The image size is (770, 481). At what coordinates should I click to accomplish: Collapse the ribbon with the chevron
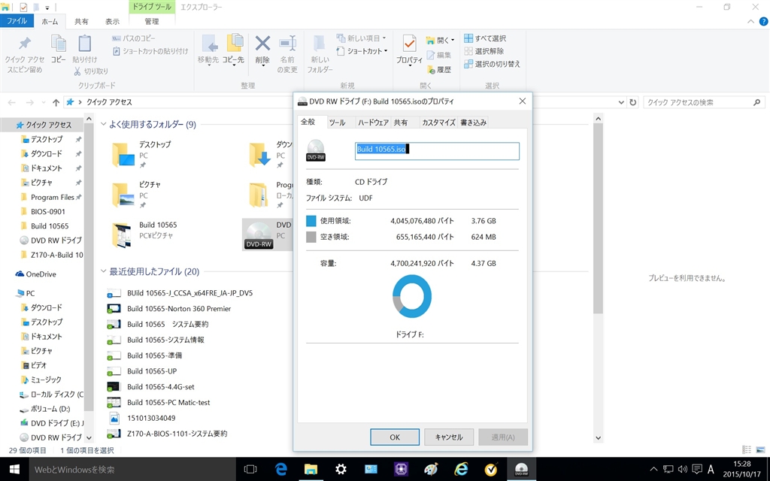(x=750, y=22)
